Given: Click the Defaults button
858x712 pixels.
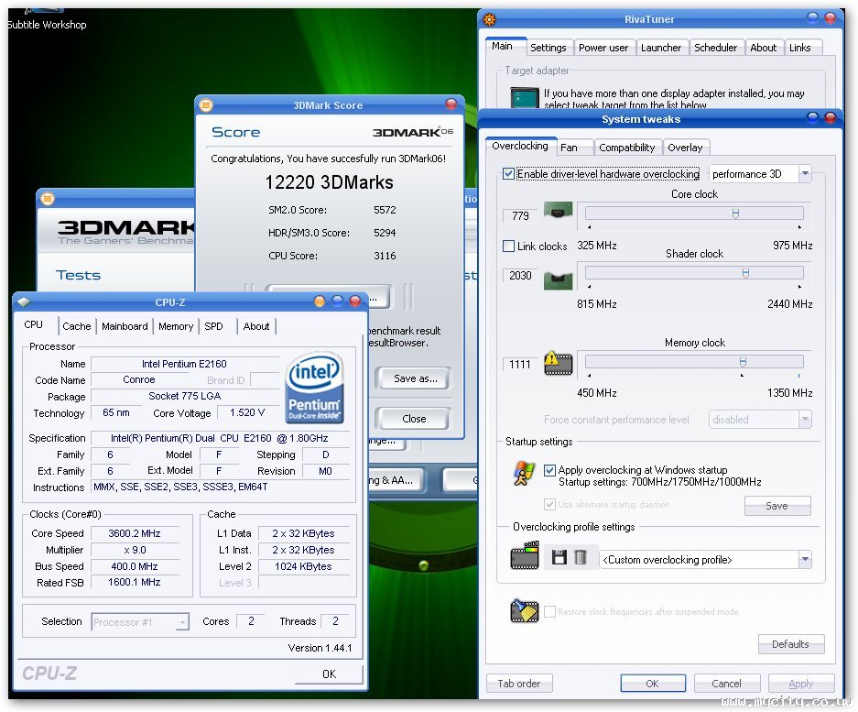Looking at the screenshot, I should [790, 644].
